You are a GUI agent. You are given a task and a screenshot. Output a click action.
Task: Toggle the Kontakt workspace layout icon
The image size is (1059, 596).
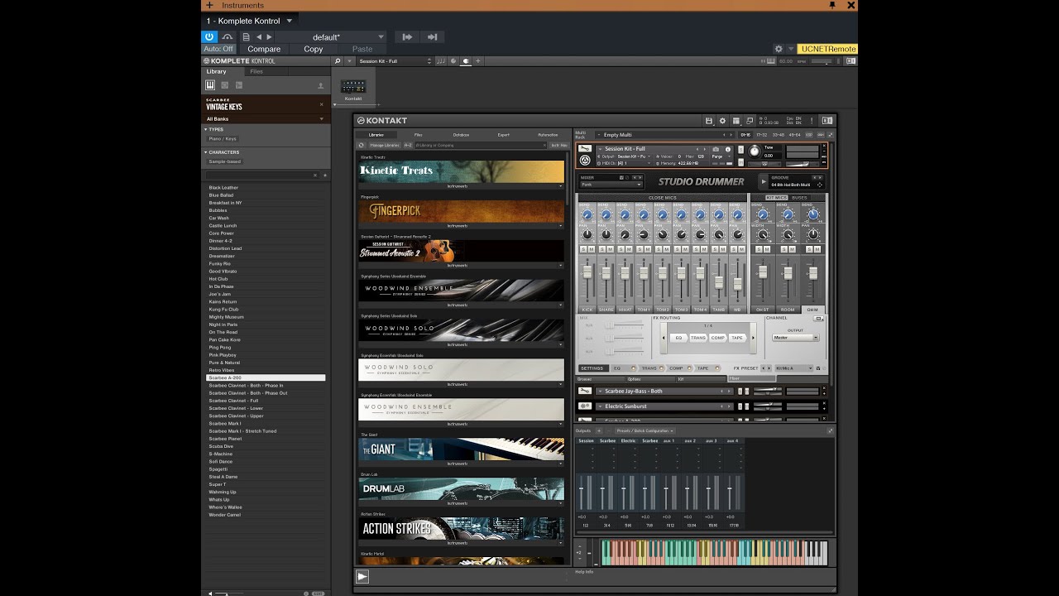pos(736,121)
